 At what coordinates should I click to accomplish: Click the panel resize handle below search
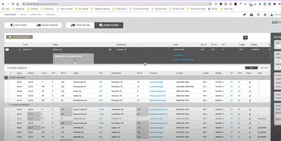click(x=145, y=64)
